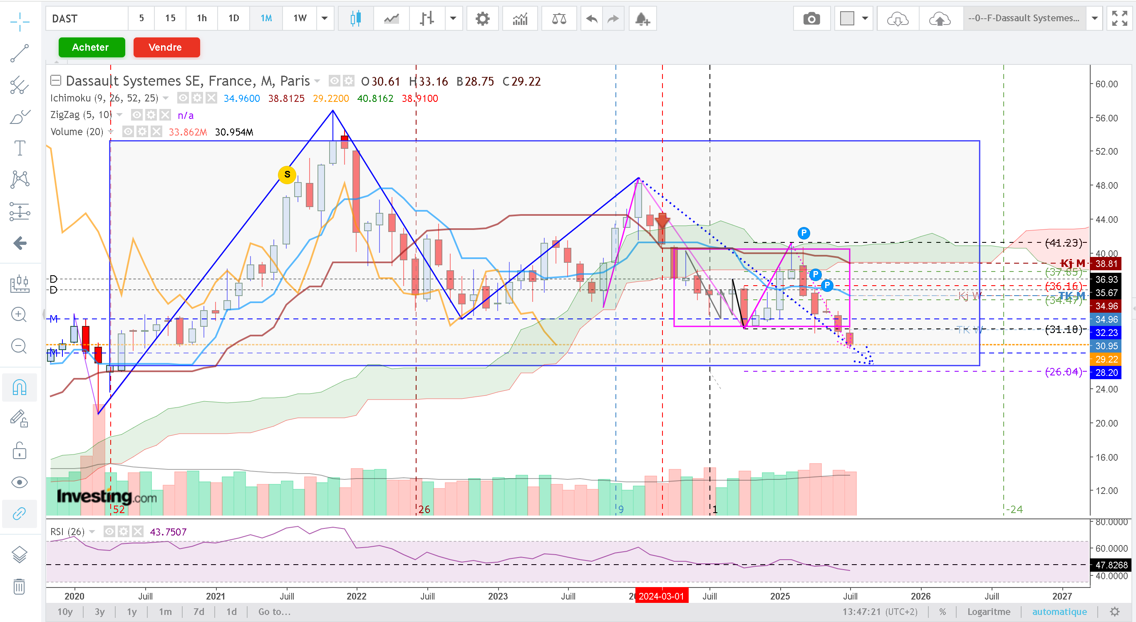Toggle lock all drawing tools
The height and width of the screenshot is (622, 1136).
click(20, 451)
